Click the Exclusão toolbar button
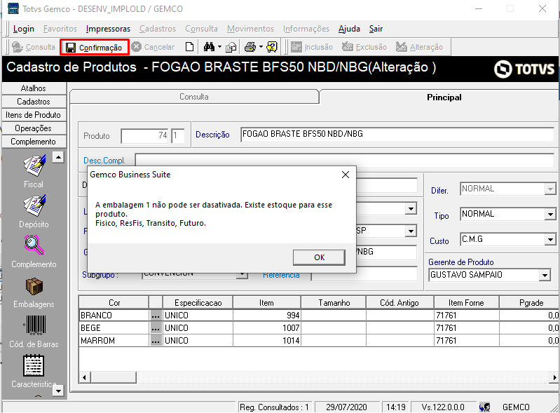The image size is (560, 413). pos(364,47)
